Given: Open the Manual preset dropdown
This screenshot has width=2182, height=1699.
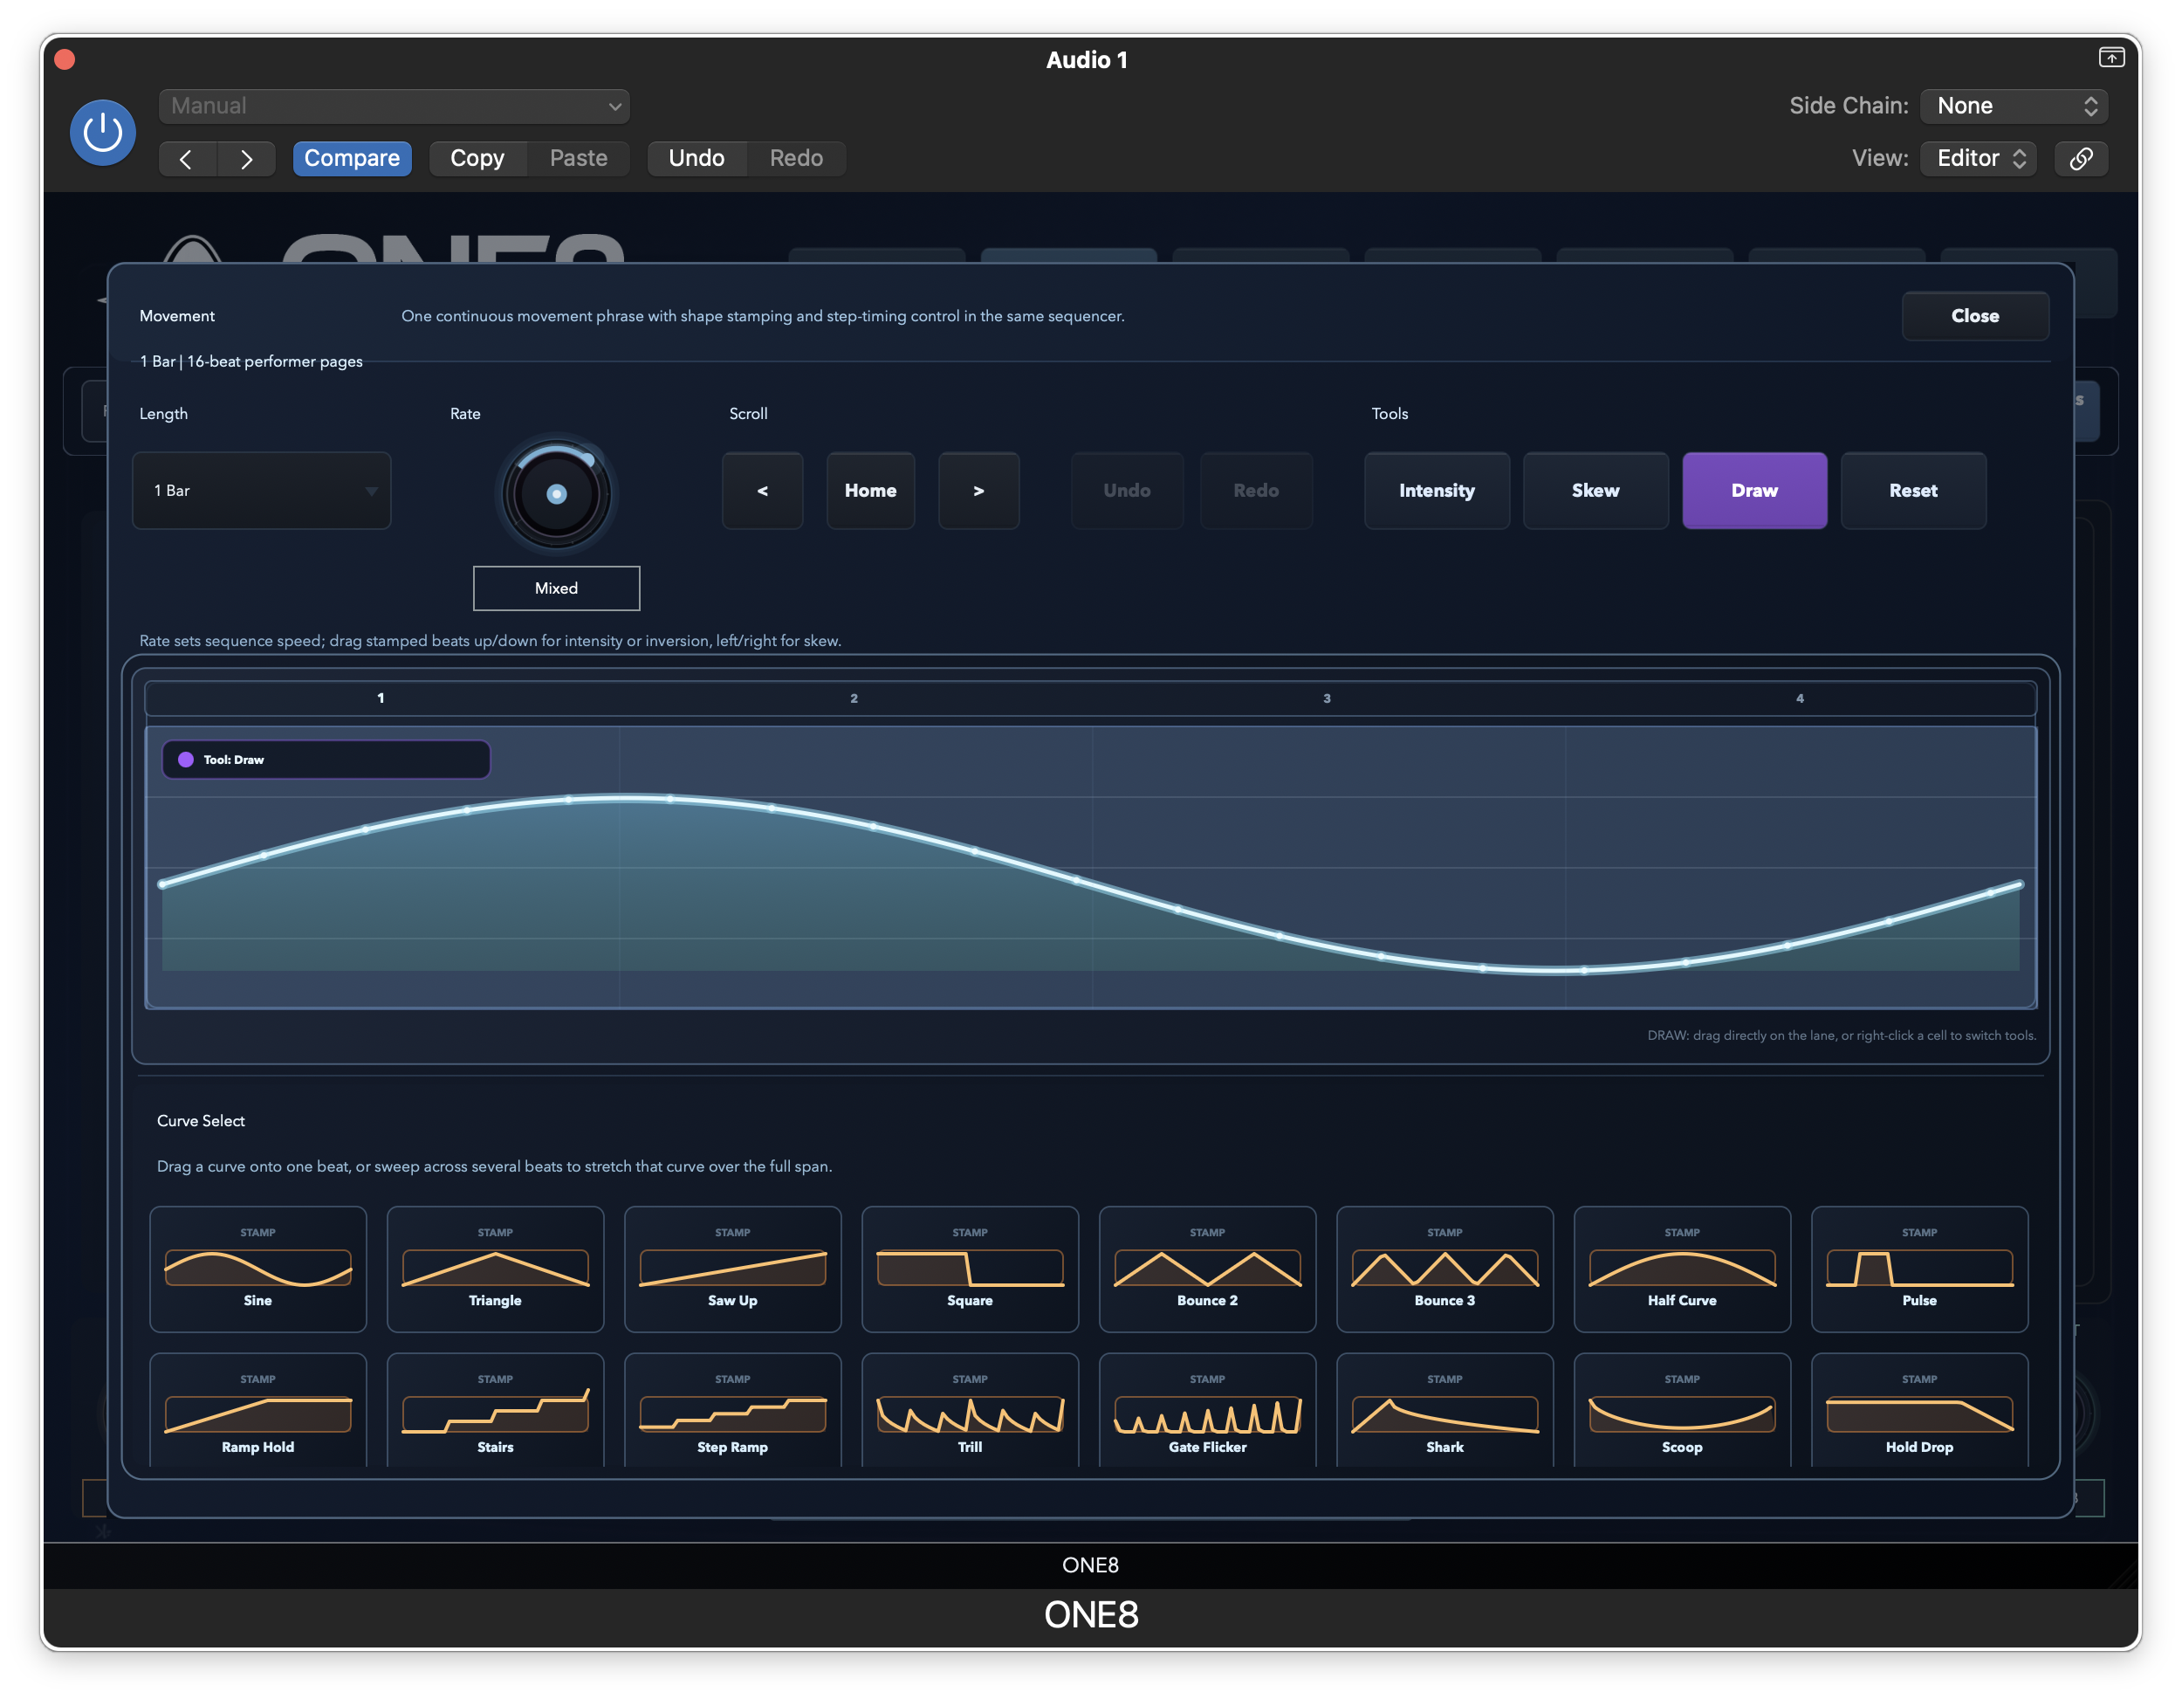Looking at the screenshot, I should pos(394,106).
